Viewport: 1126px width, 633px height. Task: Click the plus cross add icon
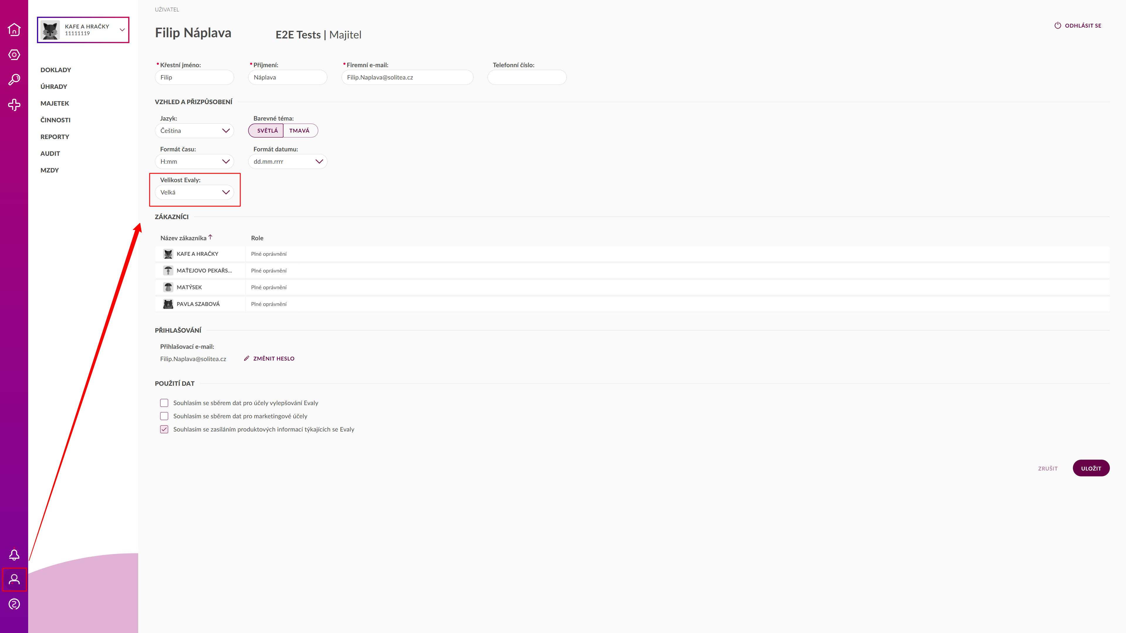click(14, 105)
